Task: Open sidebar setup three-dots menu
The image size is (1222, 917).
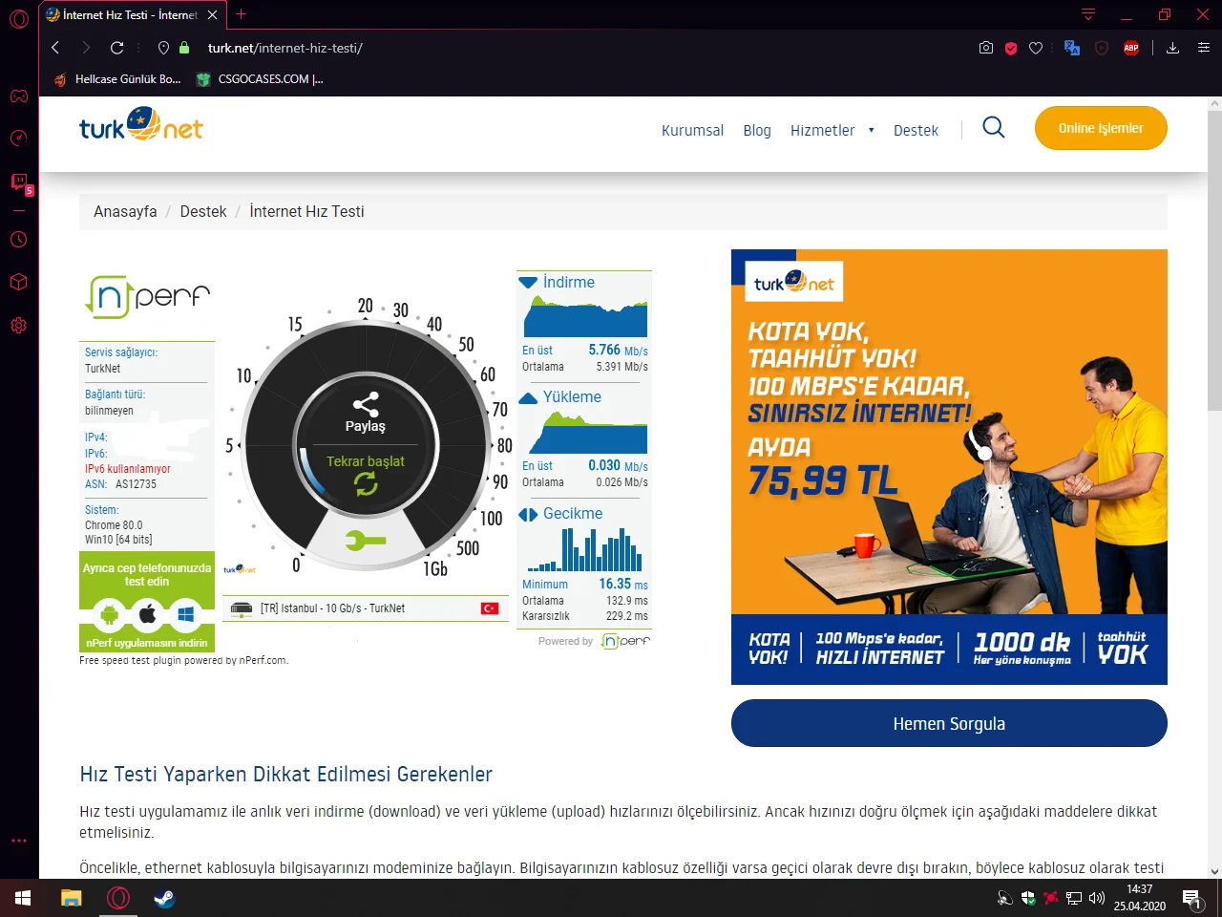Action: click(19, 841)
